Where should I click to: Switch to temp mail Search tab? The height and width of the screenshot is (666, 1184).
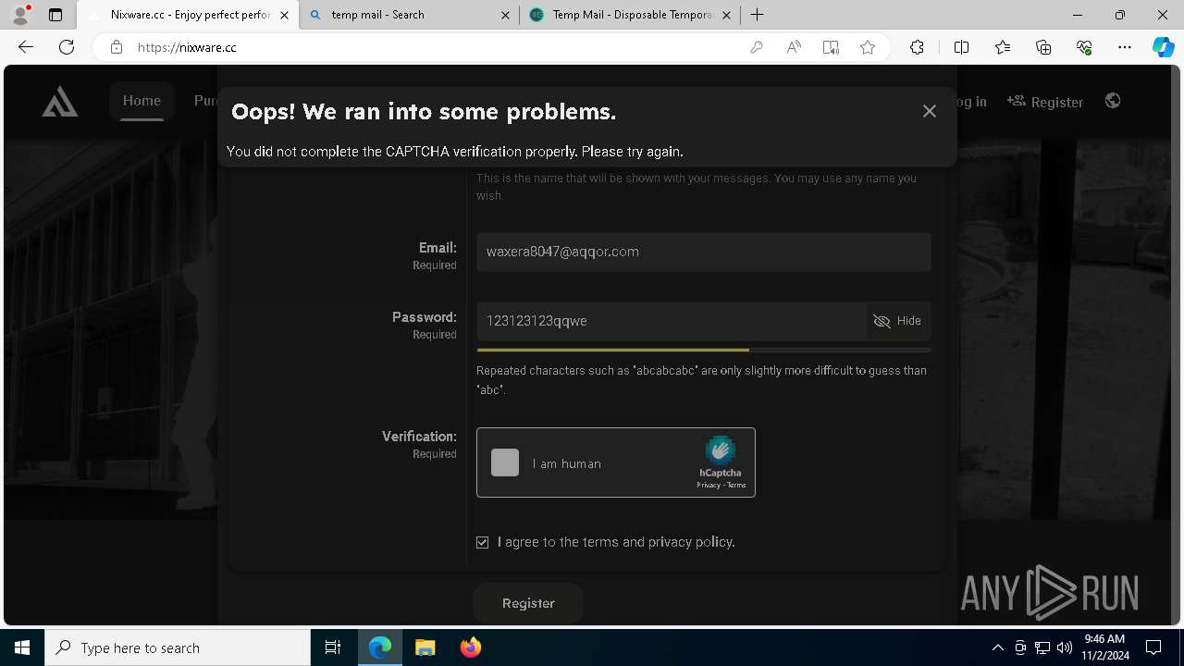point(410,15)
